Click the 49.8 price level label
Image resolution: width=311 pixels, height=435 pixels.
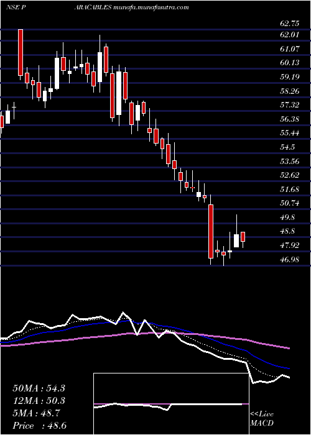click(287, 217)
